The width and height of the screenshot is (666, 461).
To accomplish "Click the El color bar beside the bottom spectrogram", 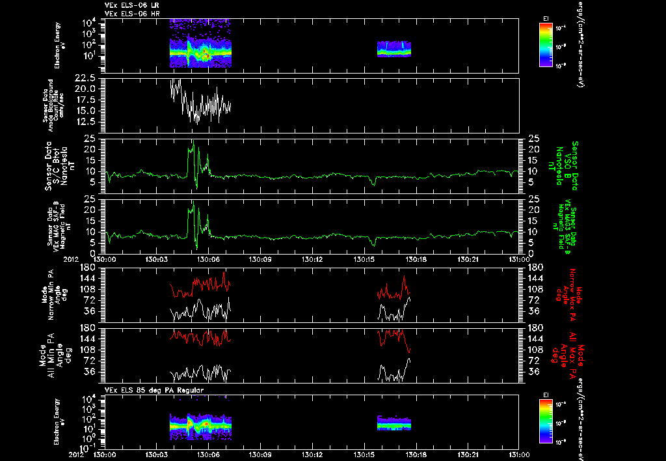I will point(546,422).
